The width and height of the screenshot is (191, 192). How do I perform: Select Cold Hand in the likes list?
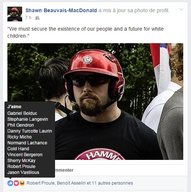[18, 149]
